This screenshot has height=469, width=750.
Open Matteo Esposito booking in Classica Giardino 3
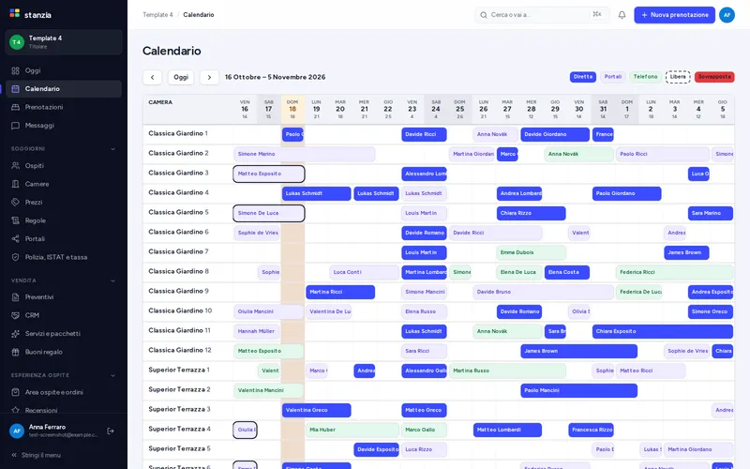tap(269, 174)
